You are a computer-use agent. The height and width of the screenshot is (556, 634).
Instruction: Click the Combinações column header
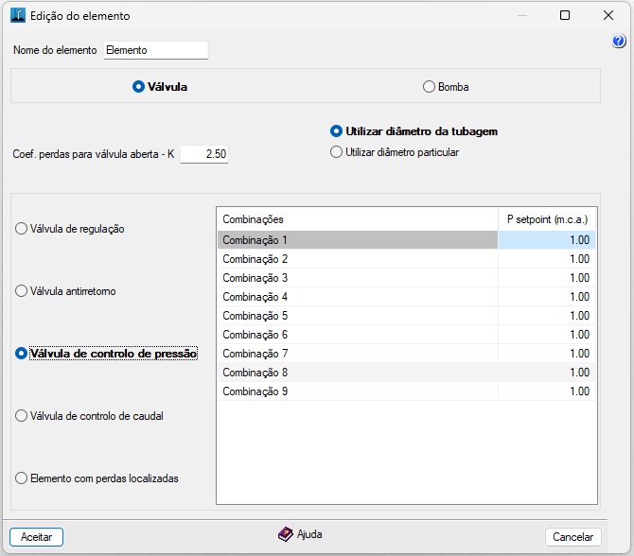tap(358, 219)
